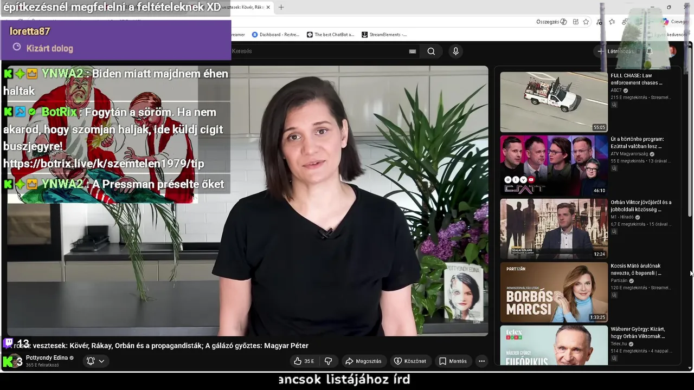Open the Összegzés summary tool
The image size is (694, 390).
point(551,22)
